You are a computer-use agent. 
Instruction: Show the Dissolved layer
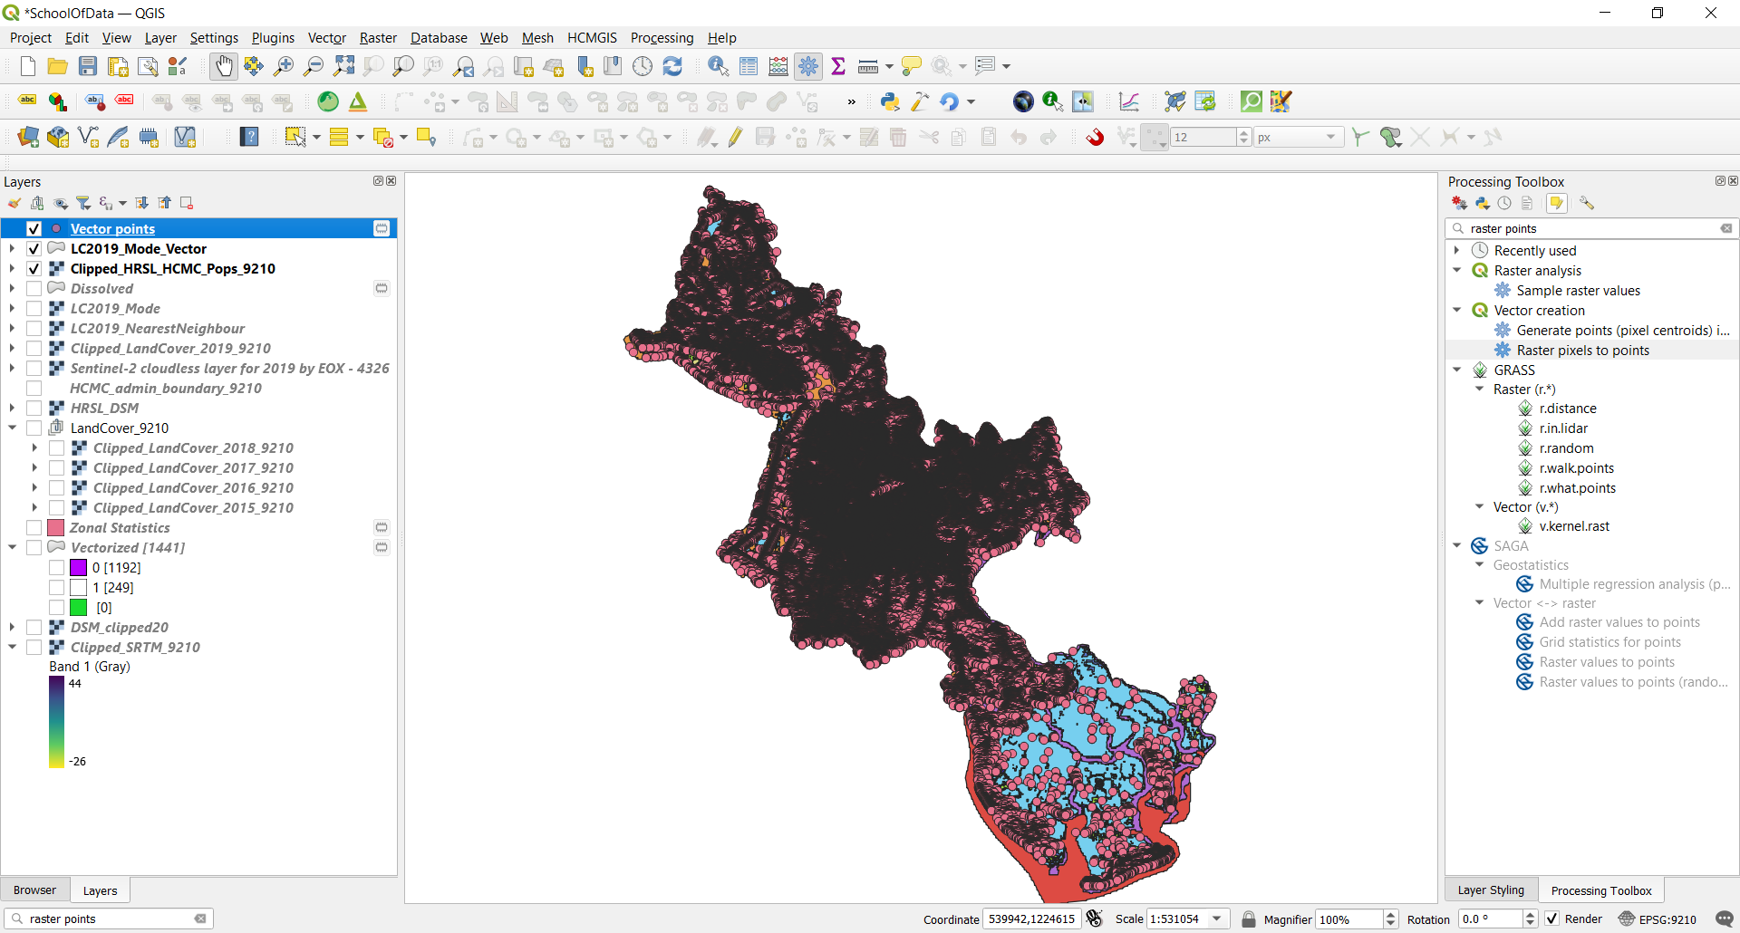pos(34,289)
